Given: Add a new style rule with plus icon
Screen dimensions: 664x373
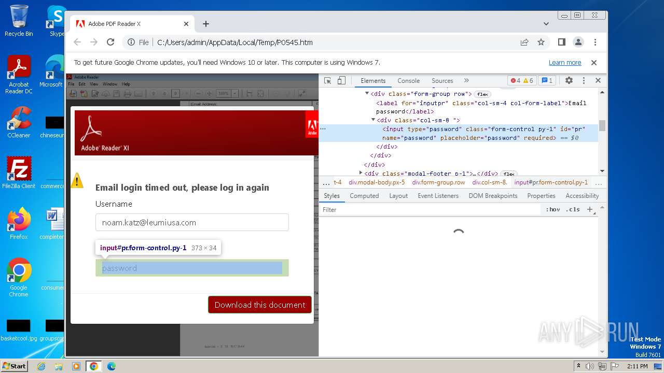Looking at the screenshot, I should [589, 210].
